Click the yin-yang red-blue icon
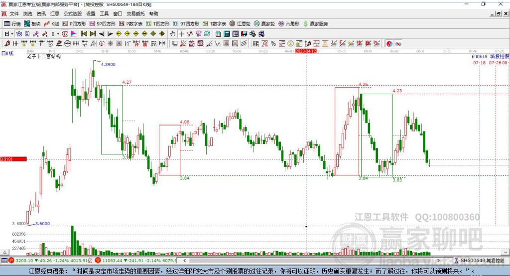 pyautogui.click(x=389, y=44)
